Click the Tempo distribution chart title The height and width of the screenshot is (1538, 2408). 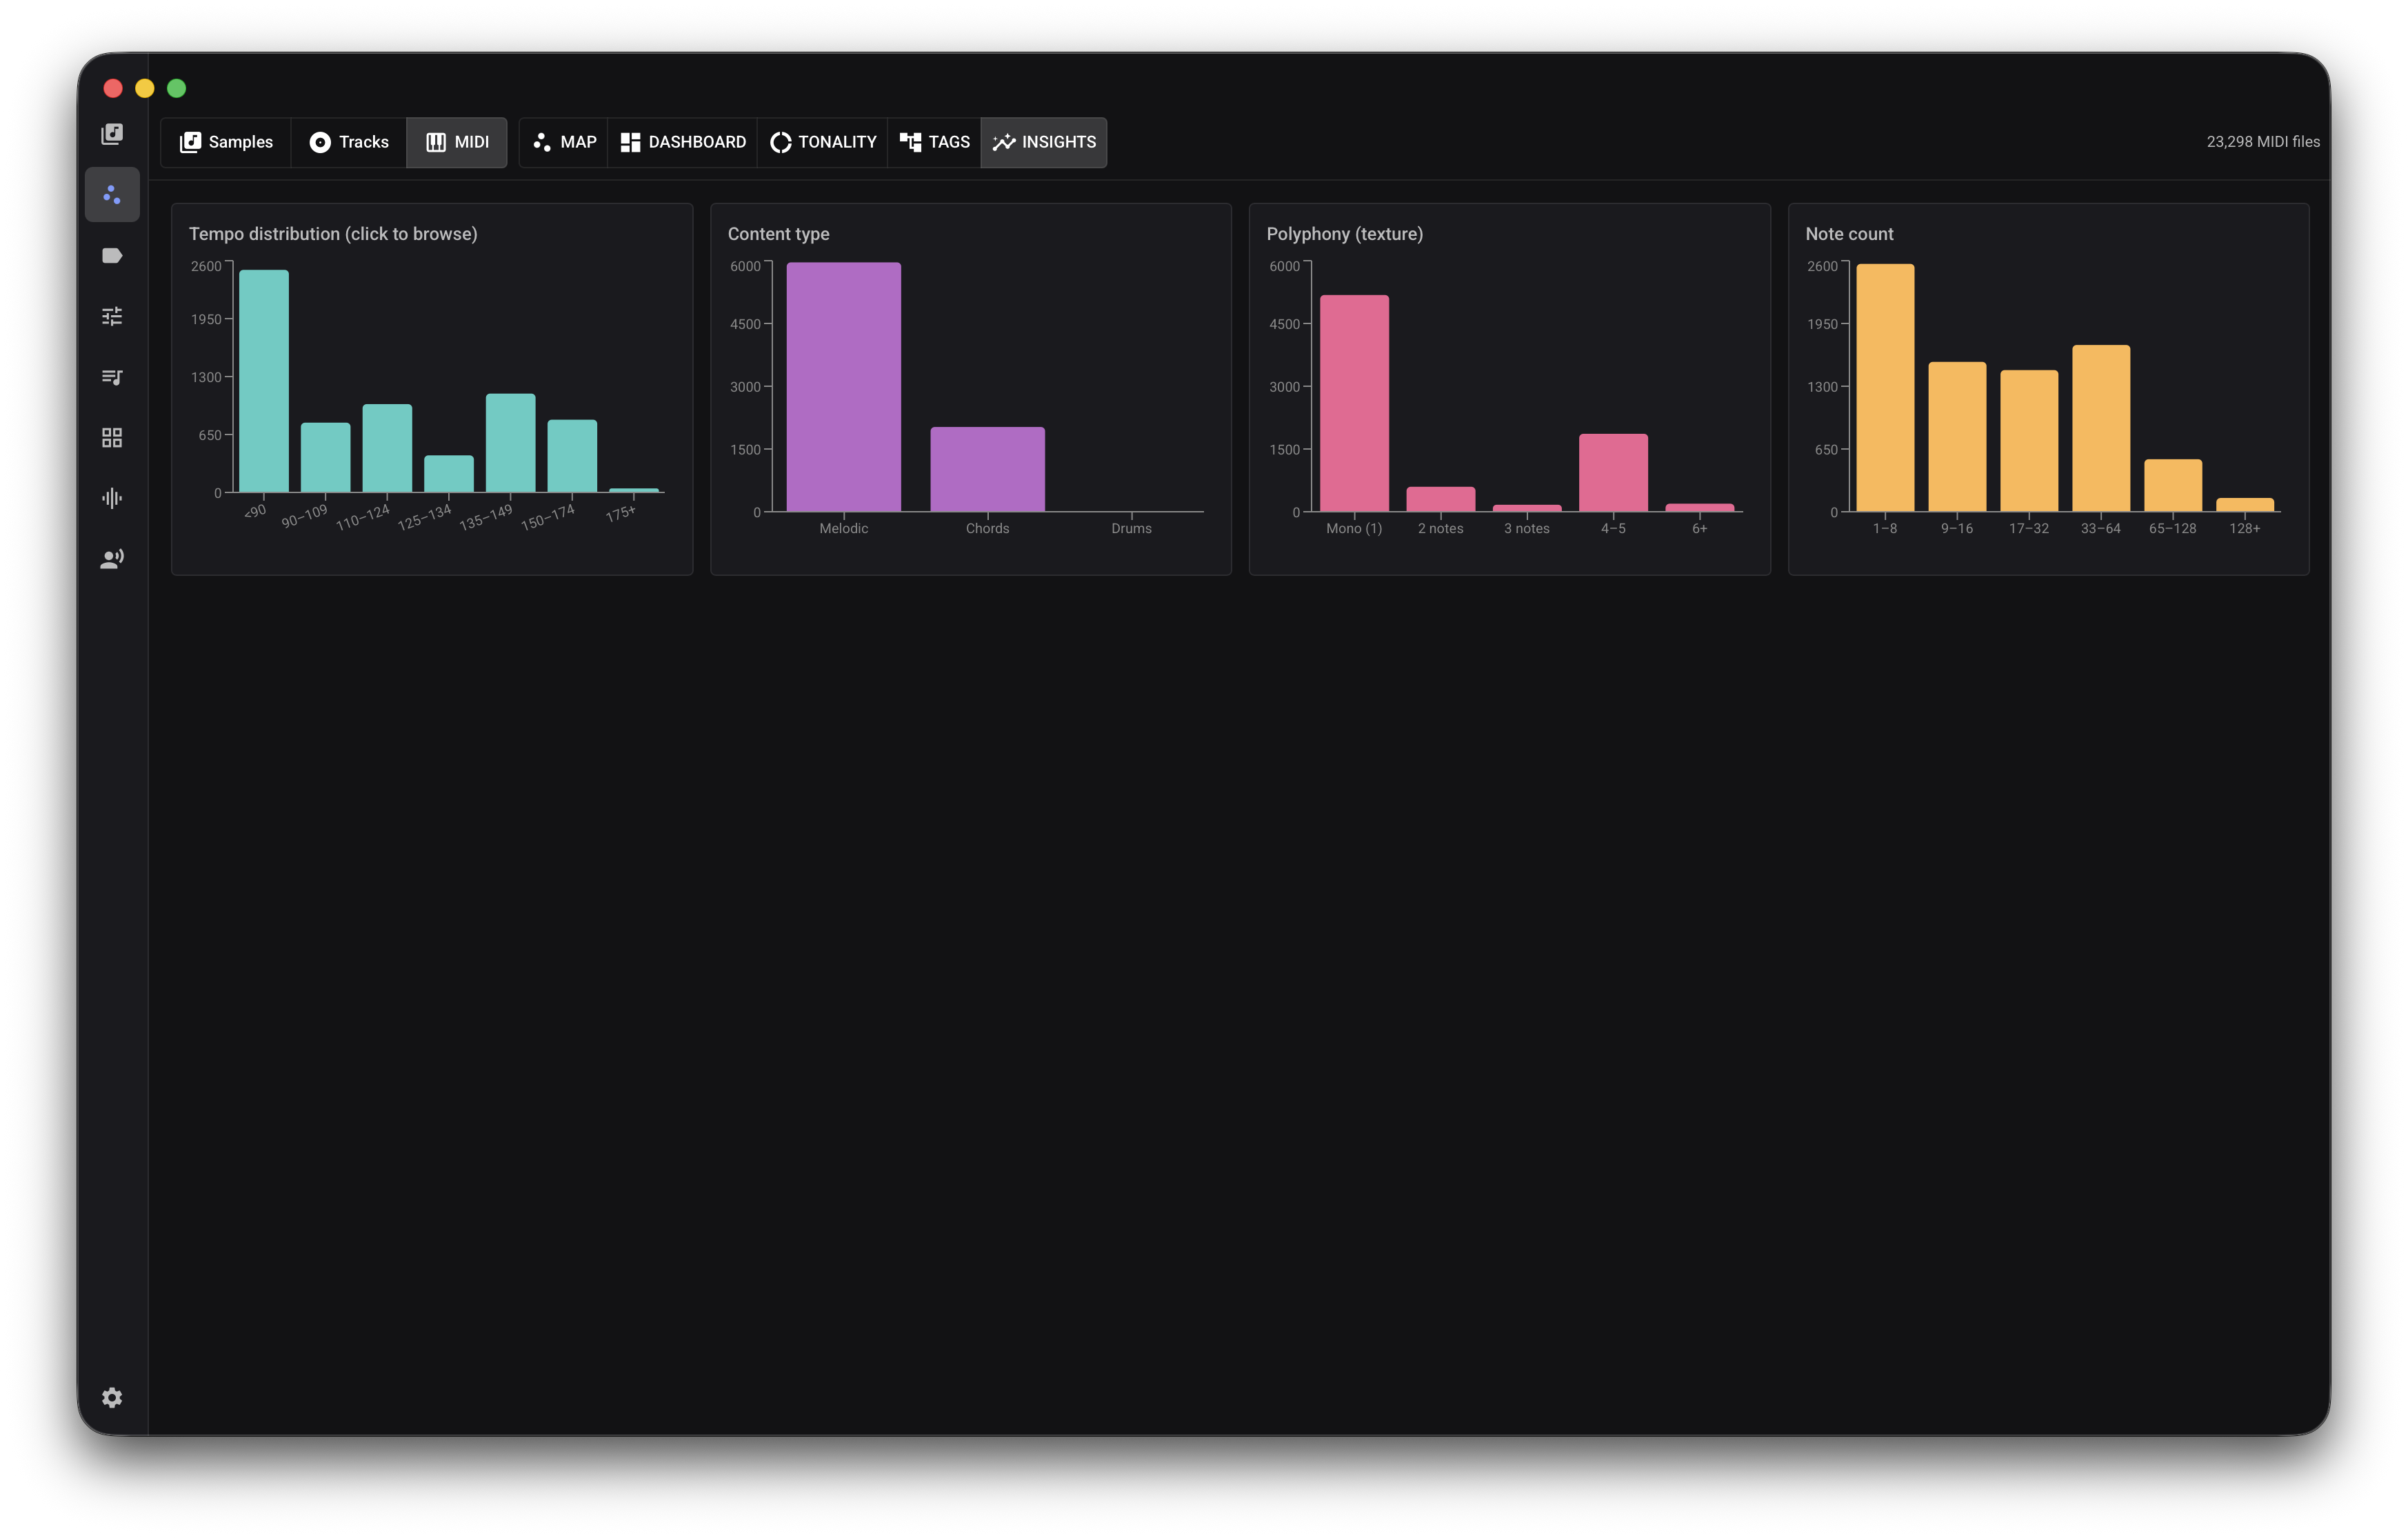coord(333,234)
